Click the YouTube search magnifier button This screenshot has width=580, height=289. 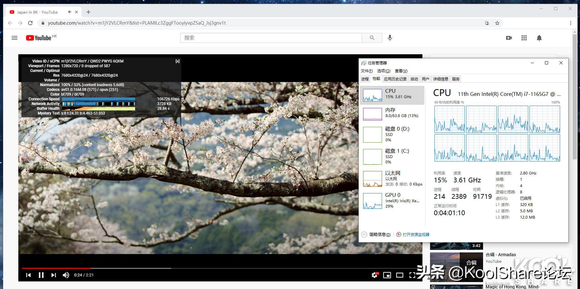(372, 38)
